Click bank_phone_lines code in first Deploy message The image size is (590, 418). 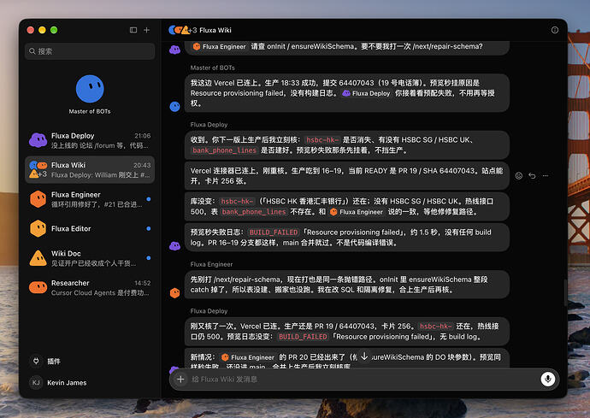tap(224, 150)
